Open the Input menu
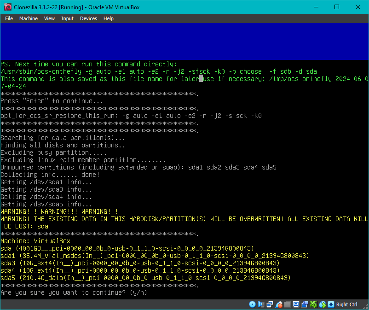This screenshot has width=369, height=310. [x=67, y=18]
